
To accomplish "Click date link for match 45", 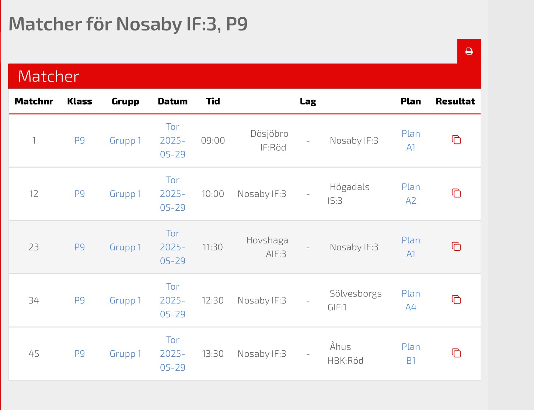I will click(x=172, y=354).
